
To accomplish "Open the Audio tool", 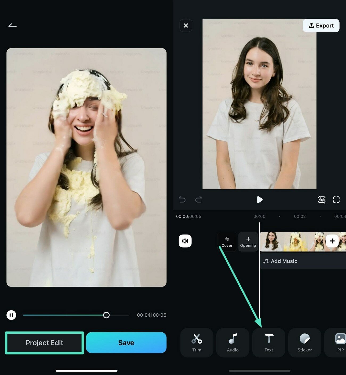I will [233, 342].
